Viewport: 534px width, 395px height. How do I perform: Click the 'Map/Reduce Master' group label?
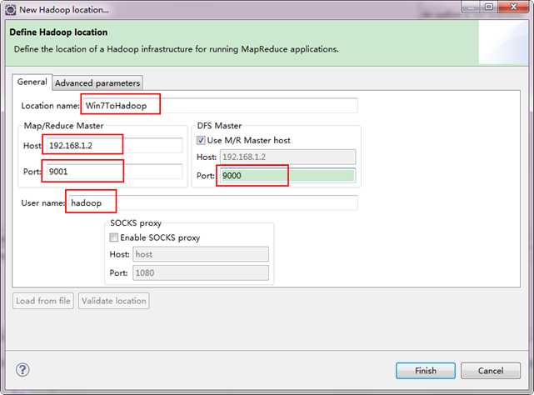[63, 126]
